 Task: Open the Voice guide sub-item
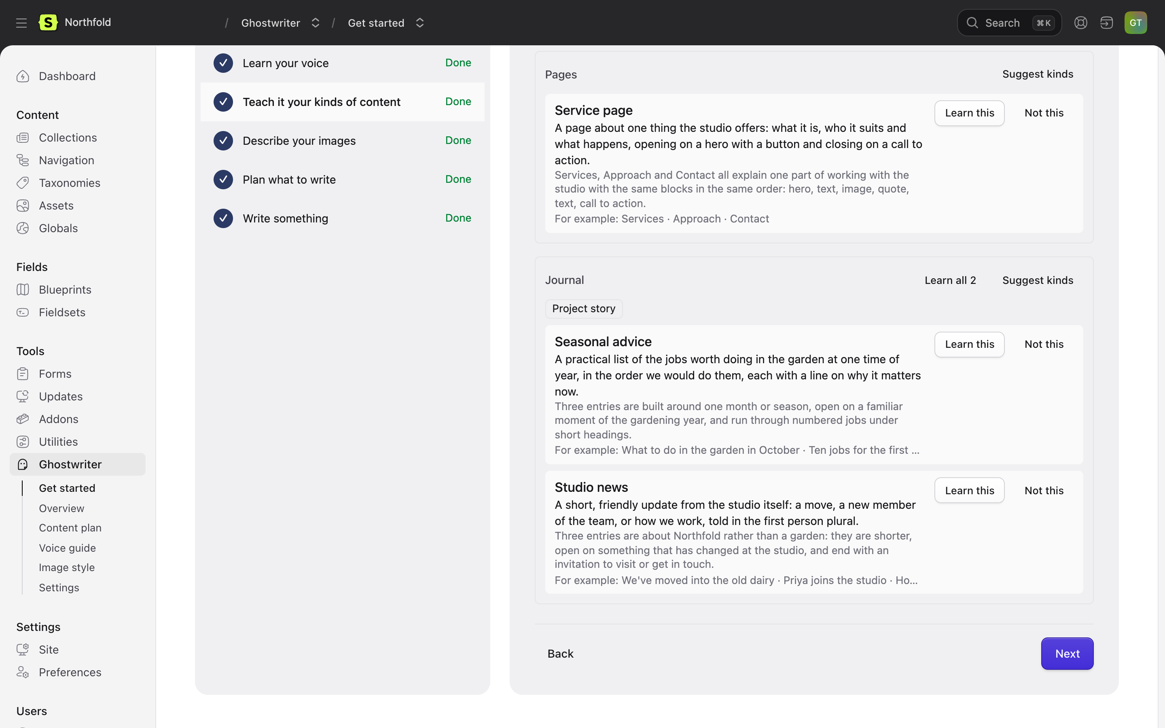click(x=68, y=548)
